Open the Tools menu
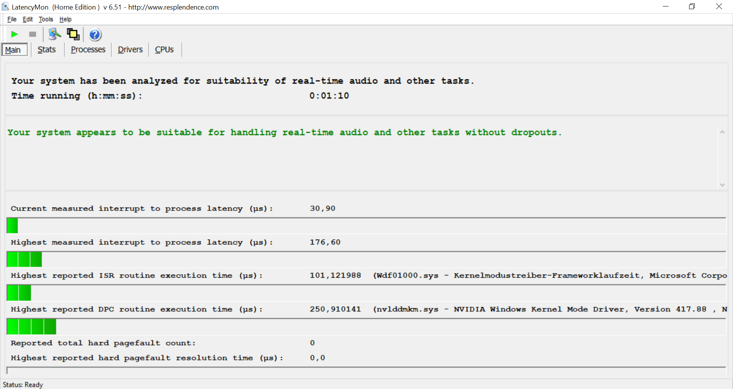733x389 pixels. tap(46, 19)
